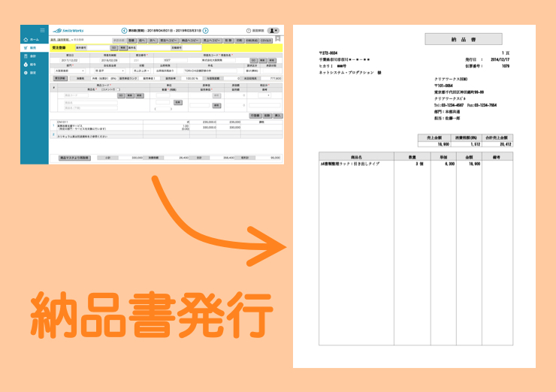Click the GO button beside 案件番号
The width and height of the screenshot is (556, 392).
[x=113, y=47]
